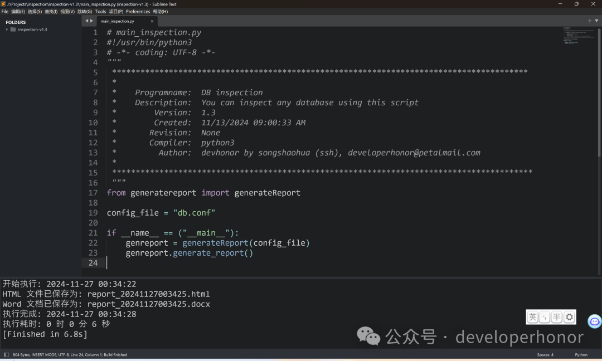Click the "db.conf" string on line 19
This screenshot has height=361, width=602.
click(x=194, y=213)
